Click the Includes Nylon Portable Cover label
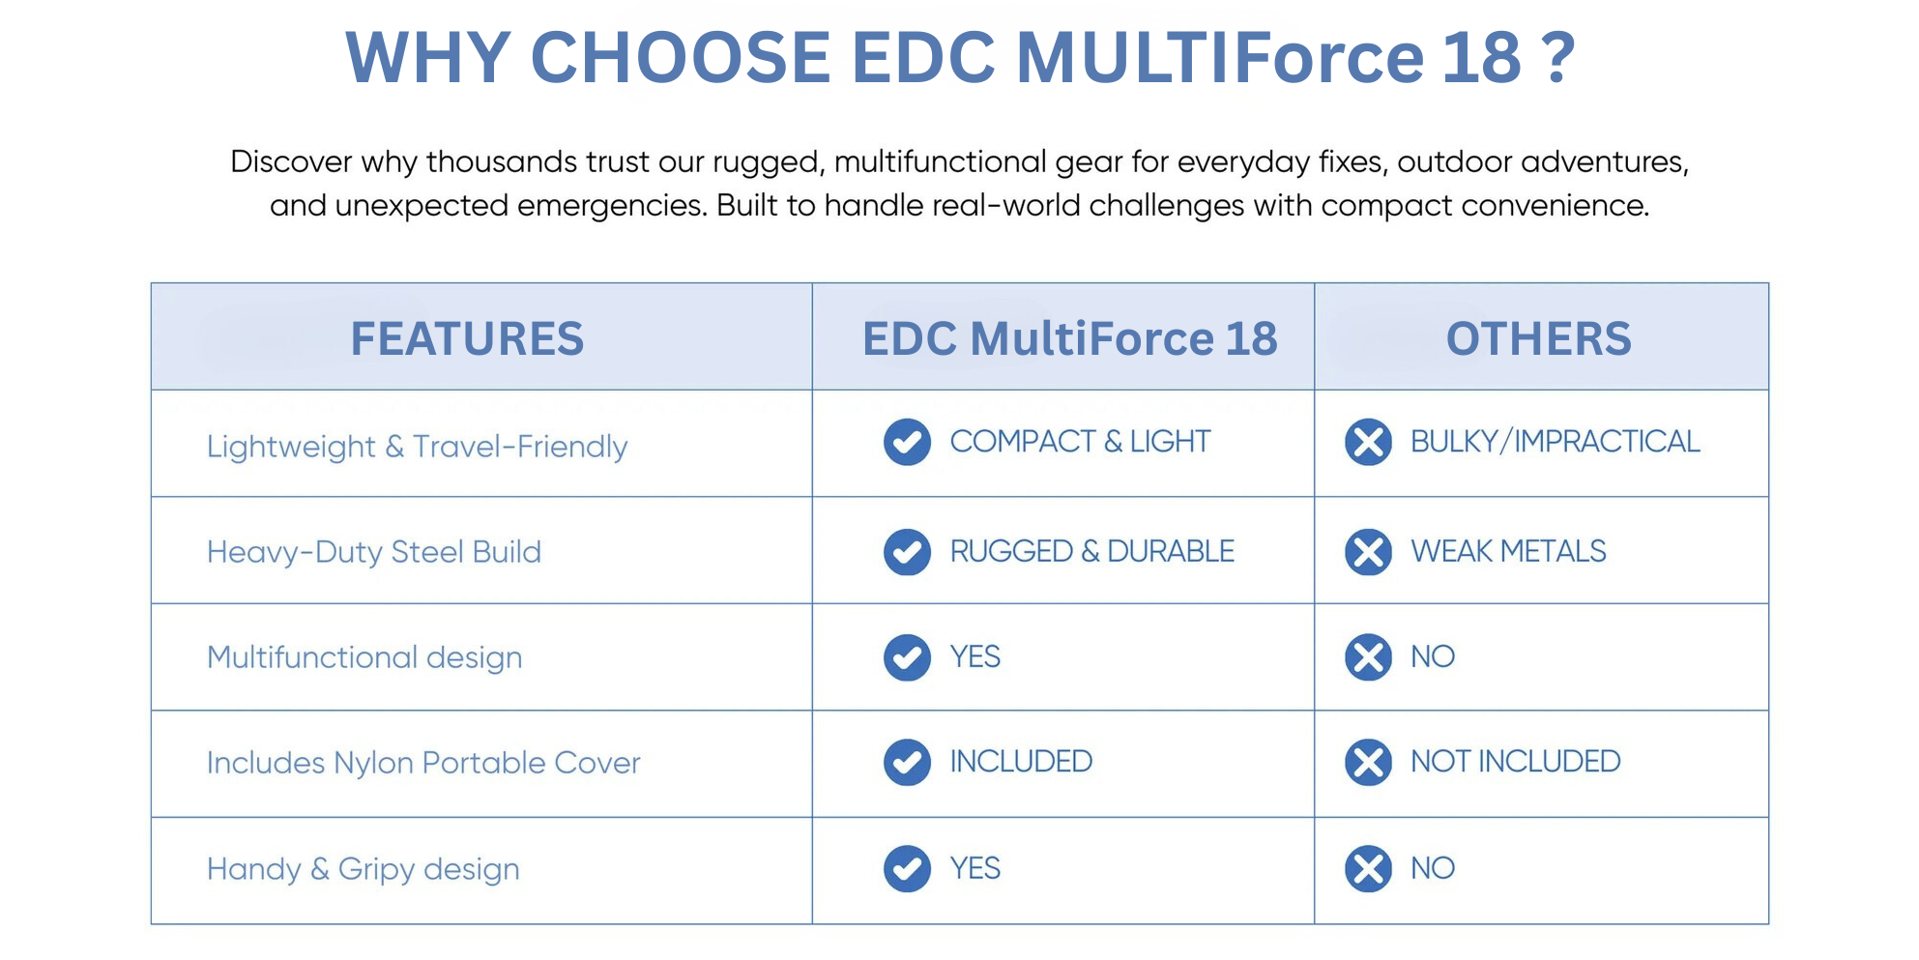 [423, 763]
